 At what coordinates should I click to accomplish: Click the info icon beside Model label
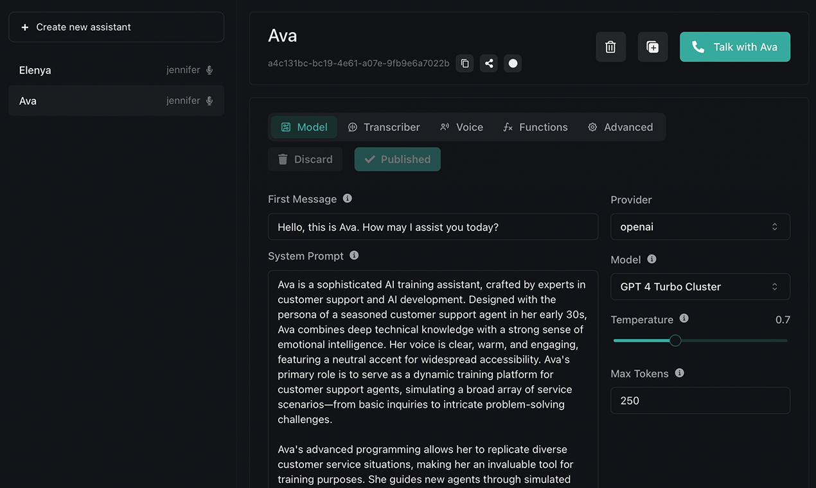[x=652, y=259]
